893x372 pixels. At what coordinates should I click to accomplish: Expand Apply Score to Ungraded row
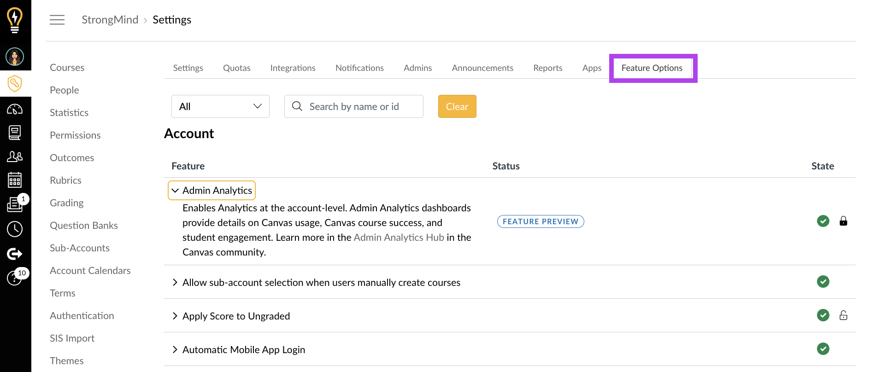click(231, 316)
